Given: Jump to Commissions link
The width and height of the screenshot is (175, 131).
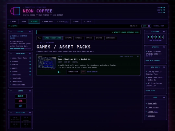Looking at the screenshot, I should click(x=153, y=107).
